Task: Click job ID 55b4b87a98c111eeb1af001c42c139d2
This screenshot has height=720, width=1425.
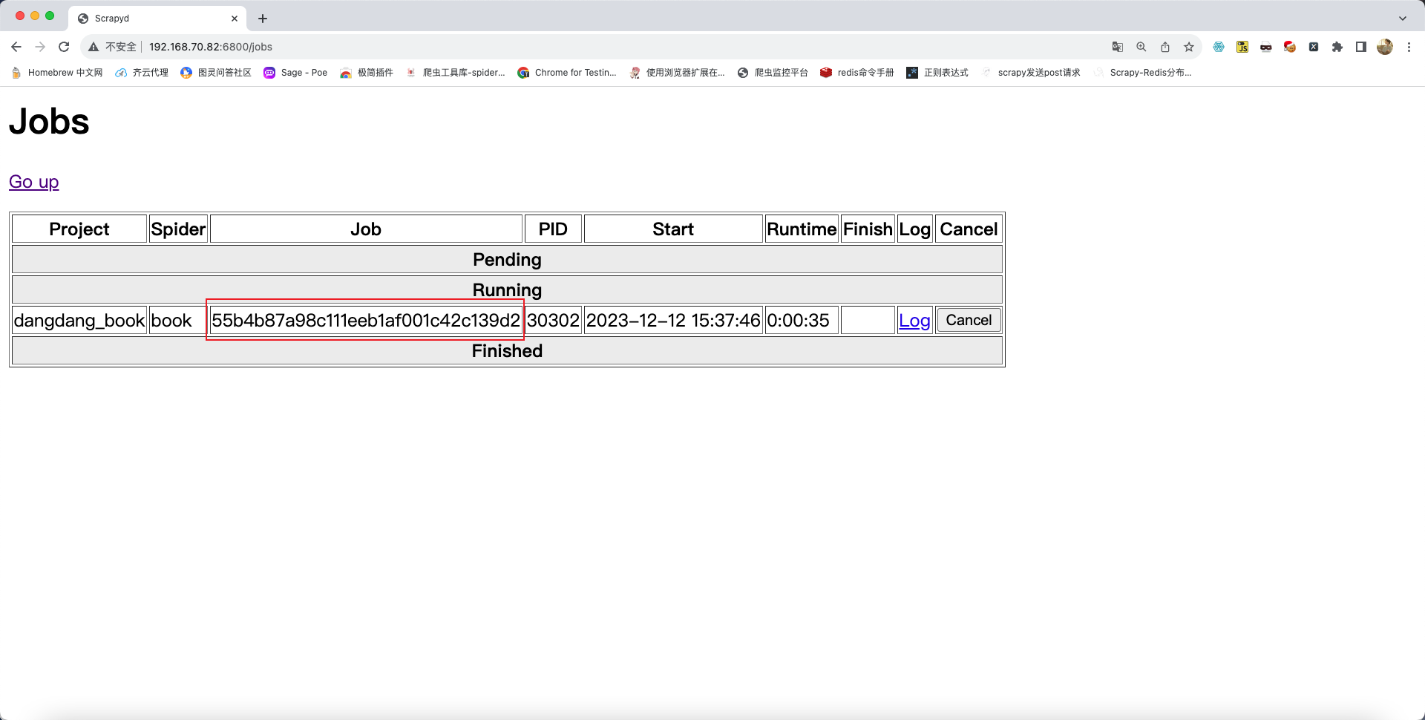Action: 366,321
